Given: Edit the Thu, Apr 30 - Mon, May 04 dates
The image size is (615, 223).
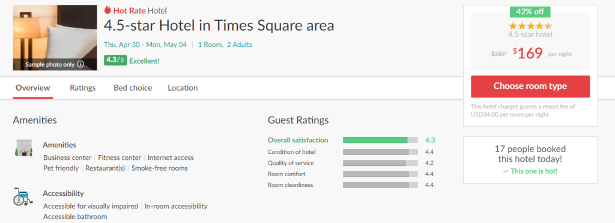Looking at the screenshot, I should (145, 44).
